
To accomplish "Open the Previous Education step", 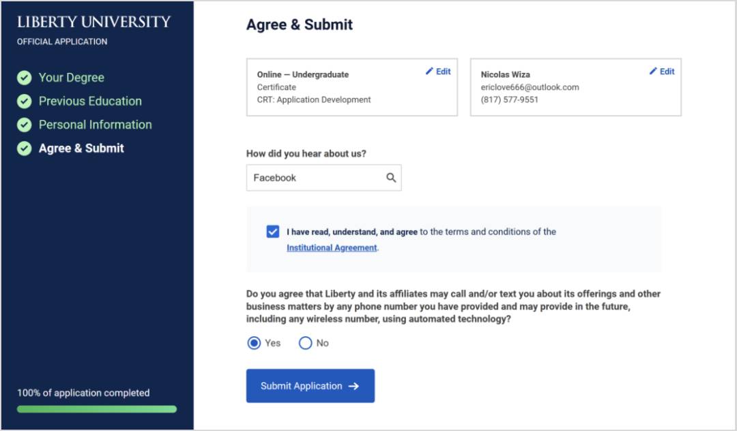I will pyautogui.click(x=90, y=101).
